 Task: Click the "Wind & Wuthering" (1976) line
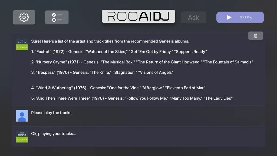pyautogui.click(x=118, y=88)
